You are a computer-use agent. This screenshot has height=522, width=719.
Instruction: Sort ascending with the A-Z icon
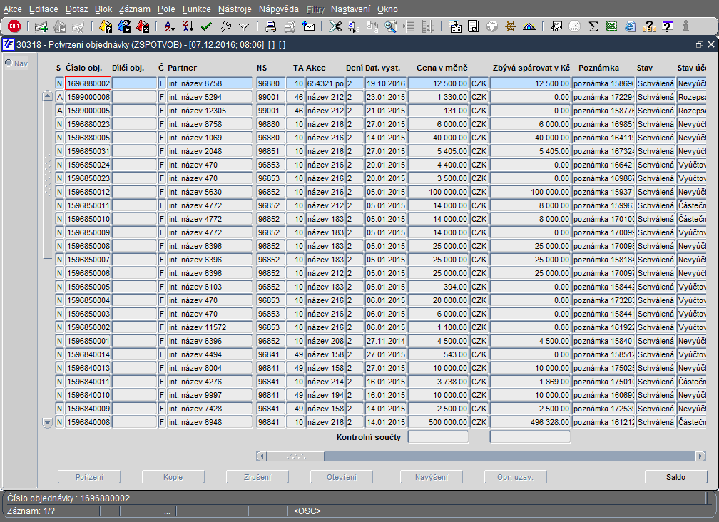point(170,26)
